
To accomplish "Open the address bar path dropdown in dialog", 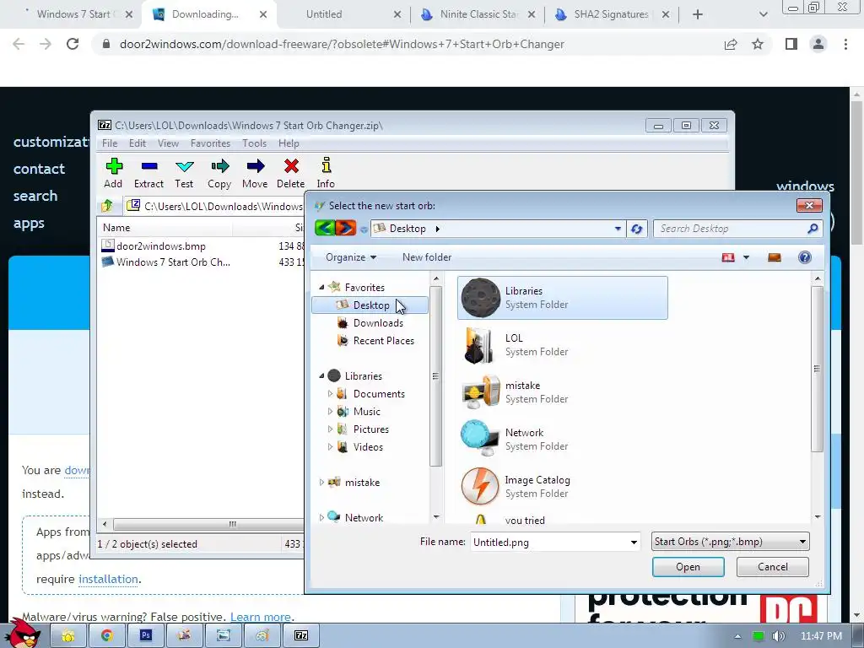I will [618, 229].
